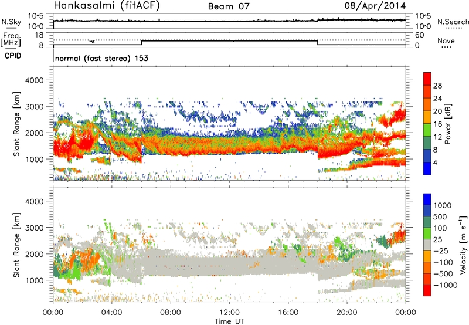Image resolution: width=469 pixels, height=325 pixels.
Task: Click the red bottom segment of Velocity colorbar
Action: click(x=427, y=290)
